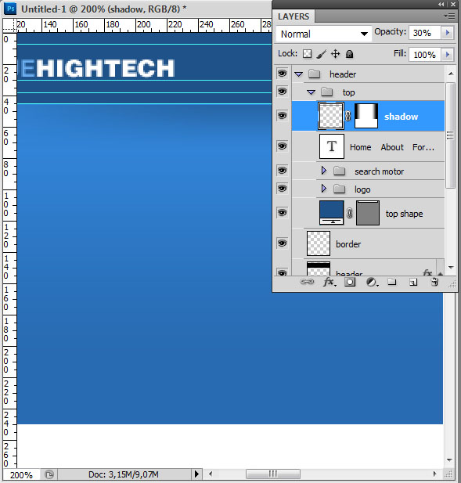This screenshot has height=483, width=461.
Task: Hide the top group
Action: point(282,91)
